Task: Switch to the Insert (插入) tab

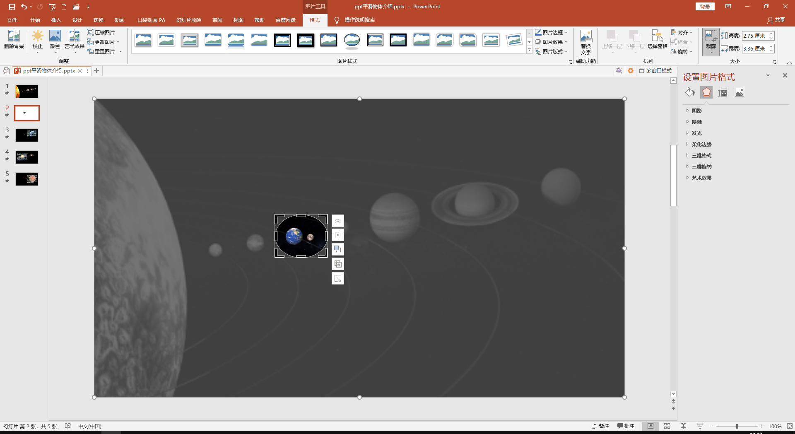Action: pyautogui.click(x=56, y=20)
